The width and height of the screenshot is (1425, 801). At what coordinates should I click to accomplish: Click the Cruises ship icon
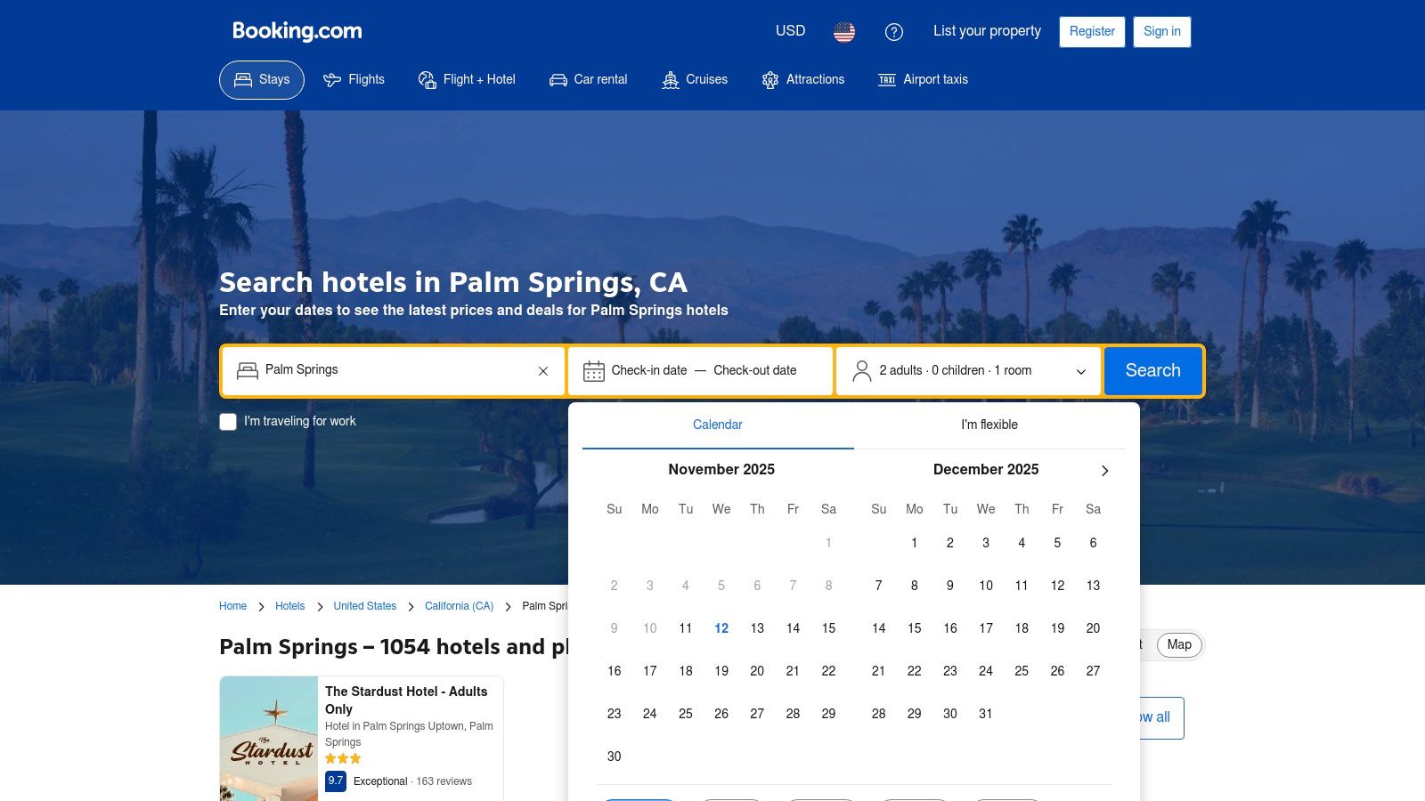pyautogui.click(x=671, y=79)
